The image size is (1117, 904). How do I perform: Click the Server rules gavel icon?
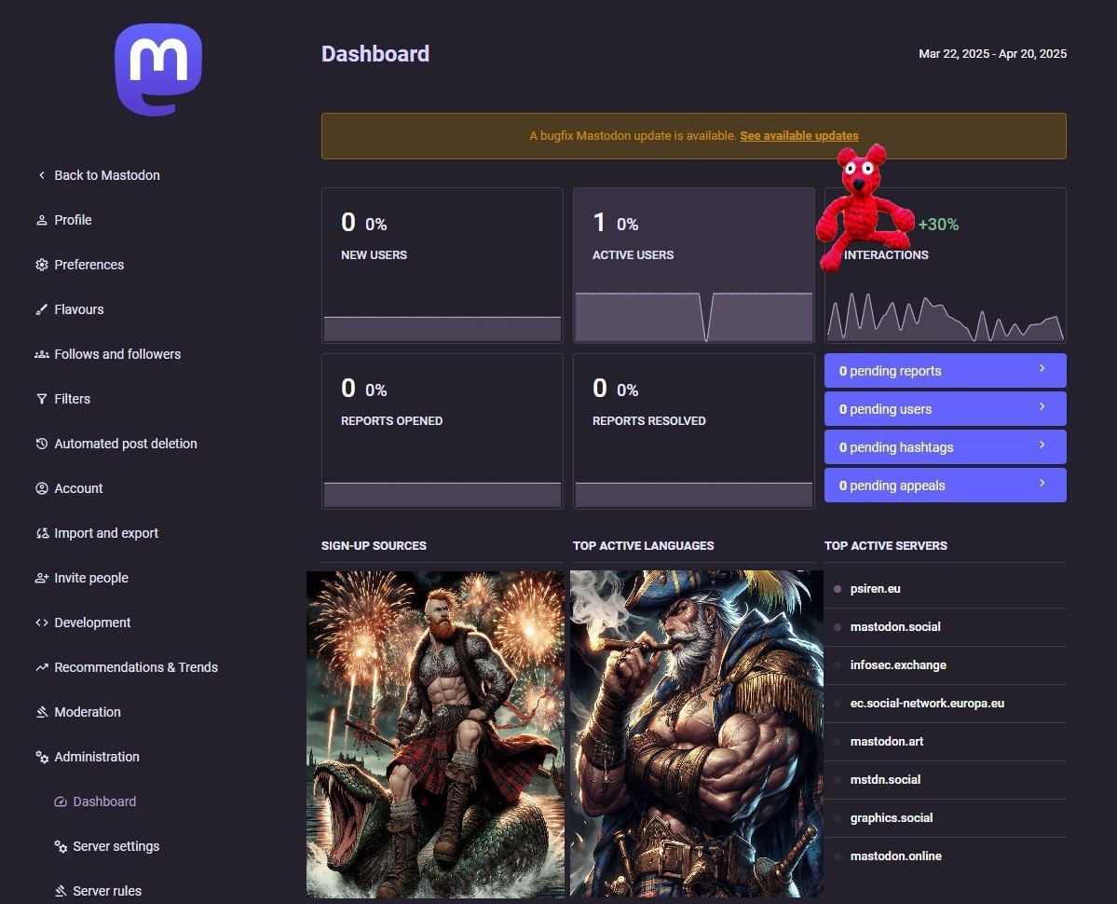tap(60, 891)
